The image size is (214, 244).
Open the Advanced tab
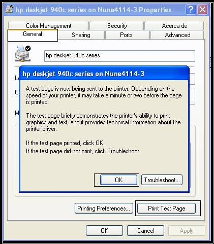(177, 35)
